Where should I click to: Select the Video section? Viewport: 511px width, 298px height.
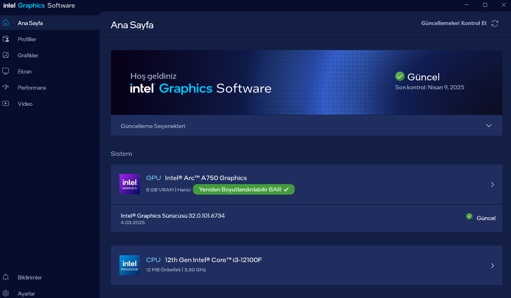tap(50, 104)
